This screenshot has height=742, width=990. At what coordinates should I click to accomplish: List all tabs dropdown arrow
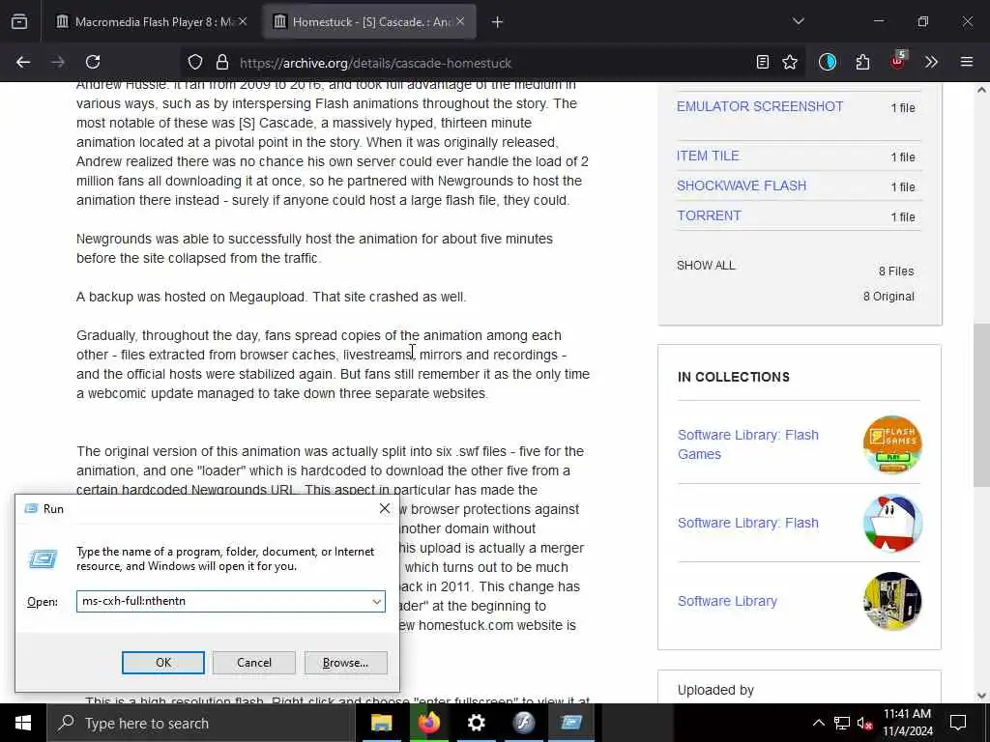tap(798, 22)
